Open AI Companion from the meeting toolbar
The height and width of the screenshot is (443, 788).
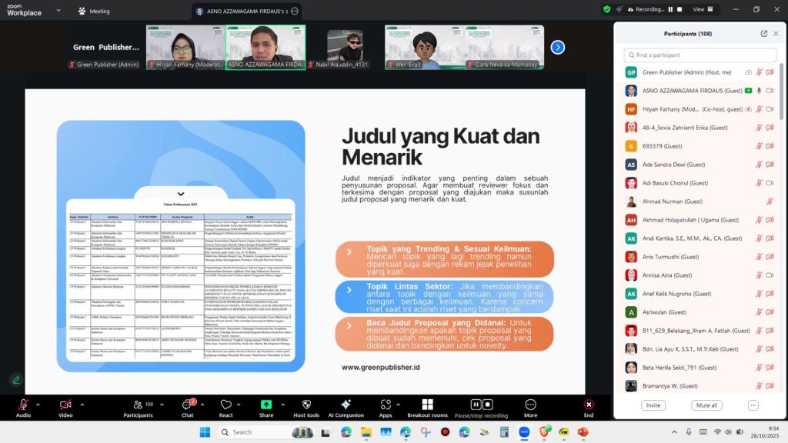(x=346, y=404)
